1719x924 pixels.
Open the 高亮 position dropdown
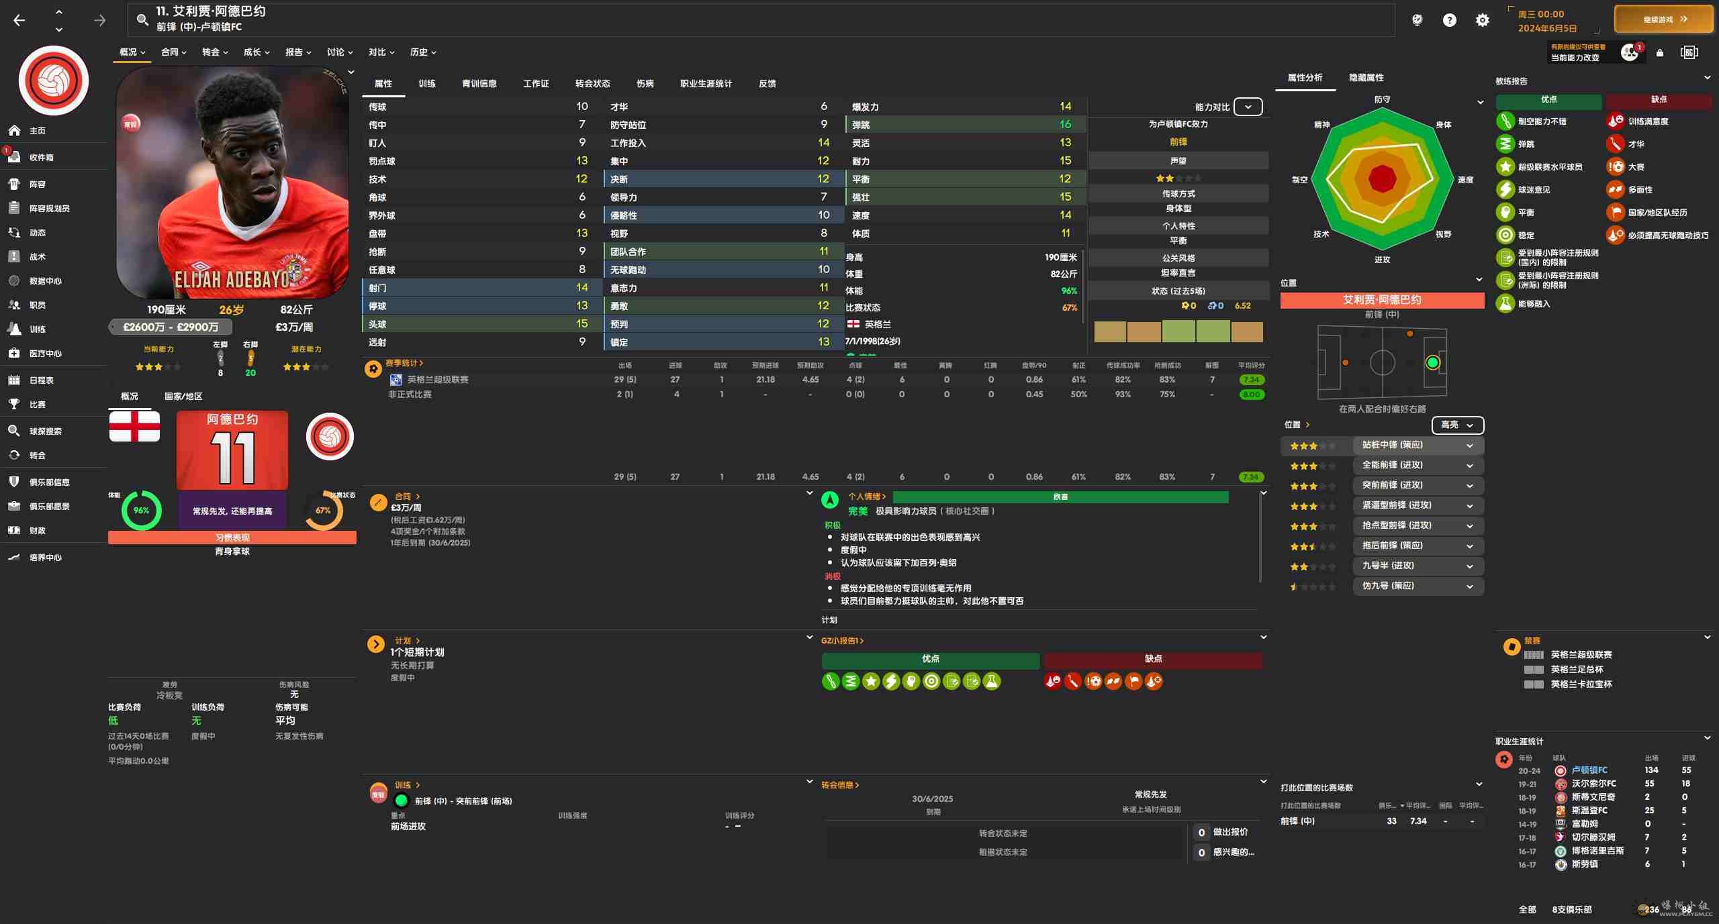pos(1457,425)
